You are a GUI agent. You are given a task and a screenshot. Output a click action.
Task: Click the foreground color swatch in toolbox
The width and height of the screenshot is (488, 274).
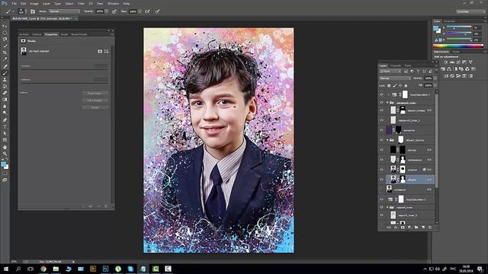click(x=3, y=164)
